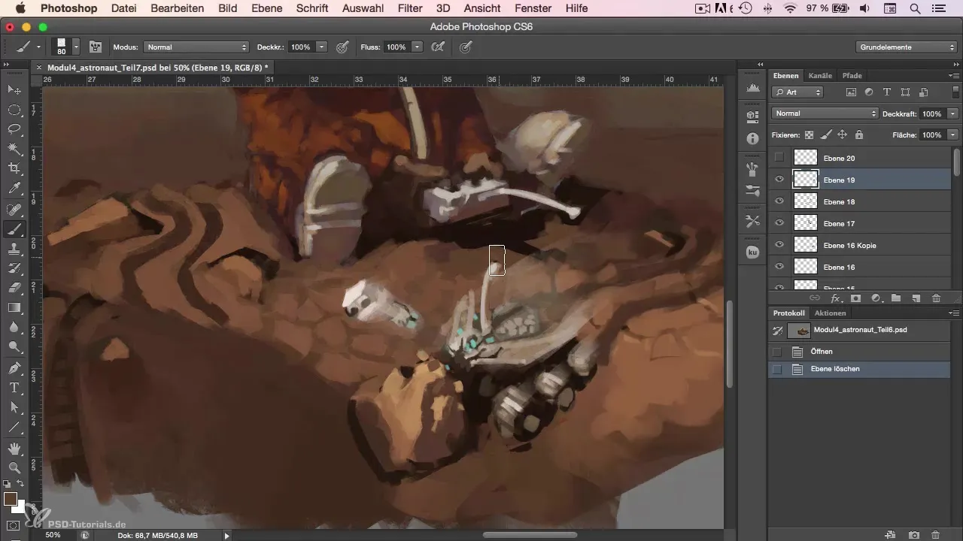
Task: Create new snapshot camera icon in Protokoll
Action: [x=913, y=534]
